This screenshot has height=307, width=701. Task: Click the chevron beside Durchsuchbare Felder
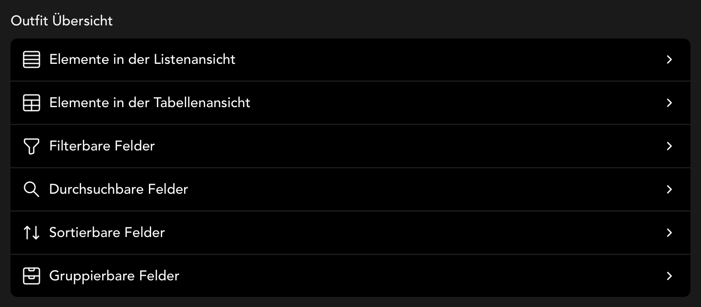pos(669,189)
